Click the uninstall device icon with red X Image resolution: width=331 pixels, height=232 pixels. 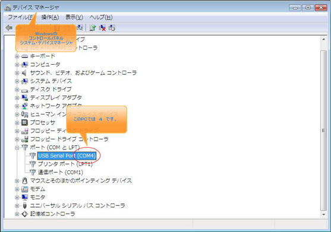pyautogui.click(x=102, y=28)
